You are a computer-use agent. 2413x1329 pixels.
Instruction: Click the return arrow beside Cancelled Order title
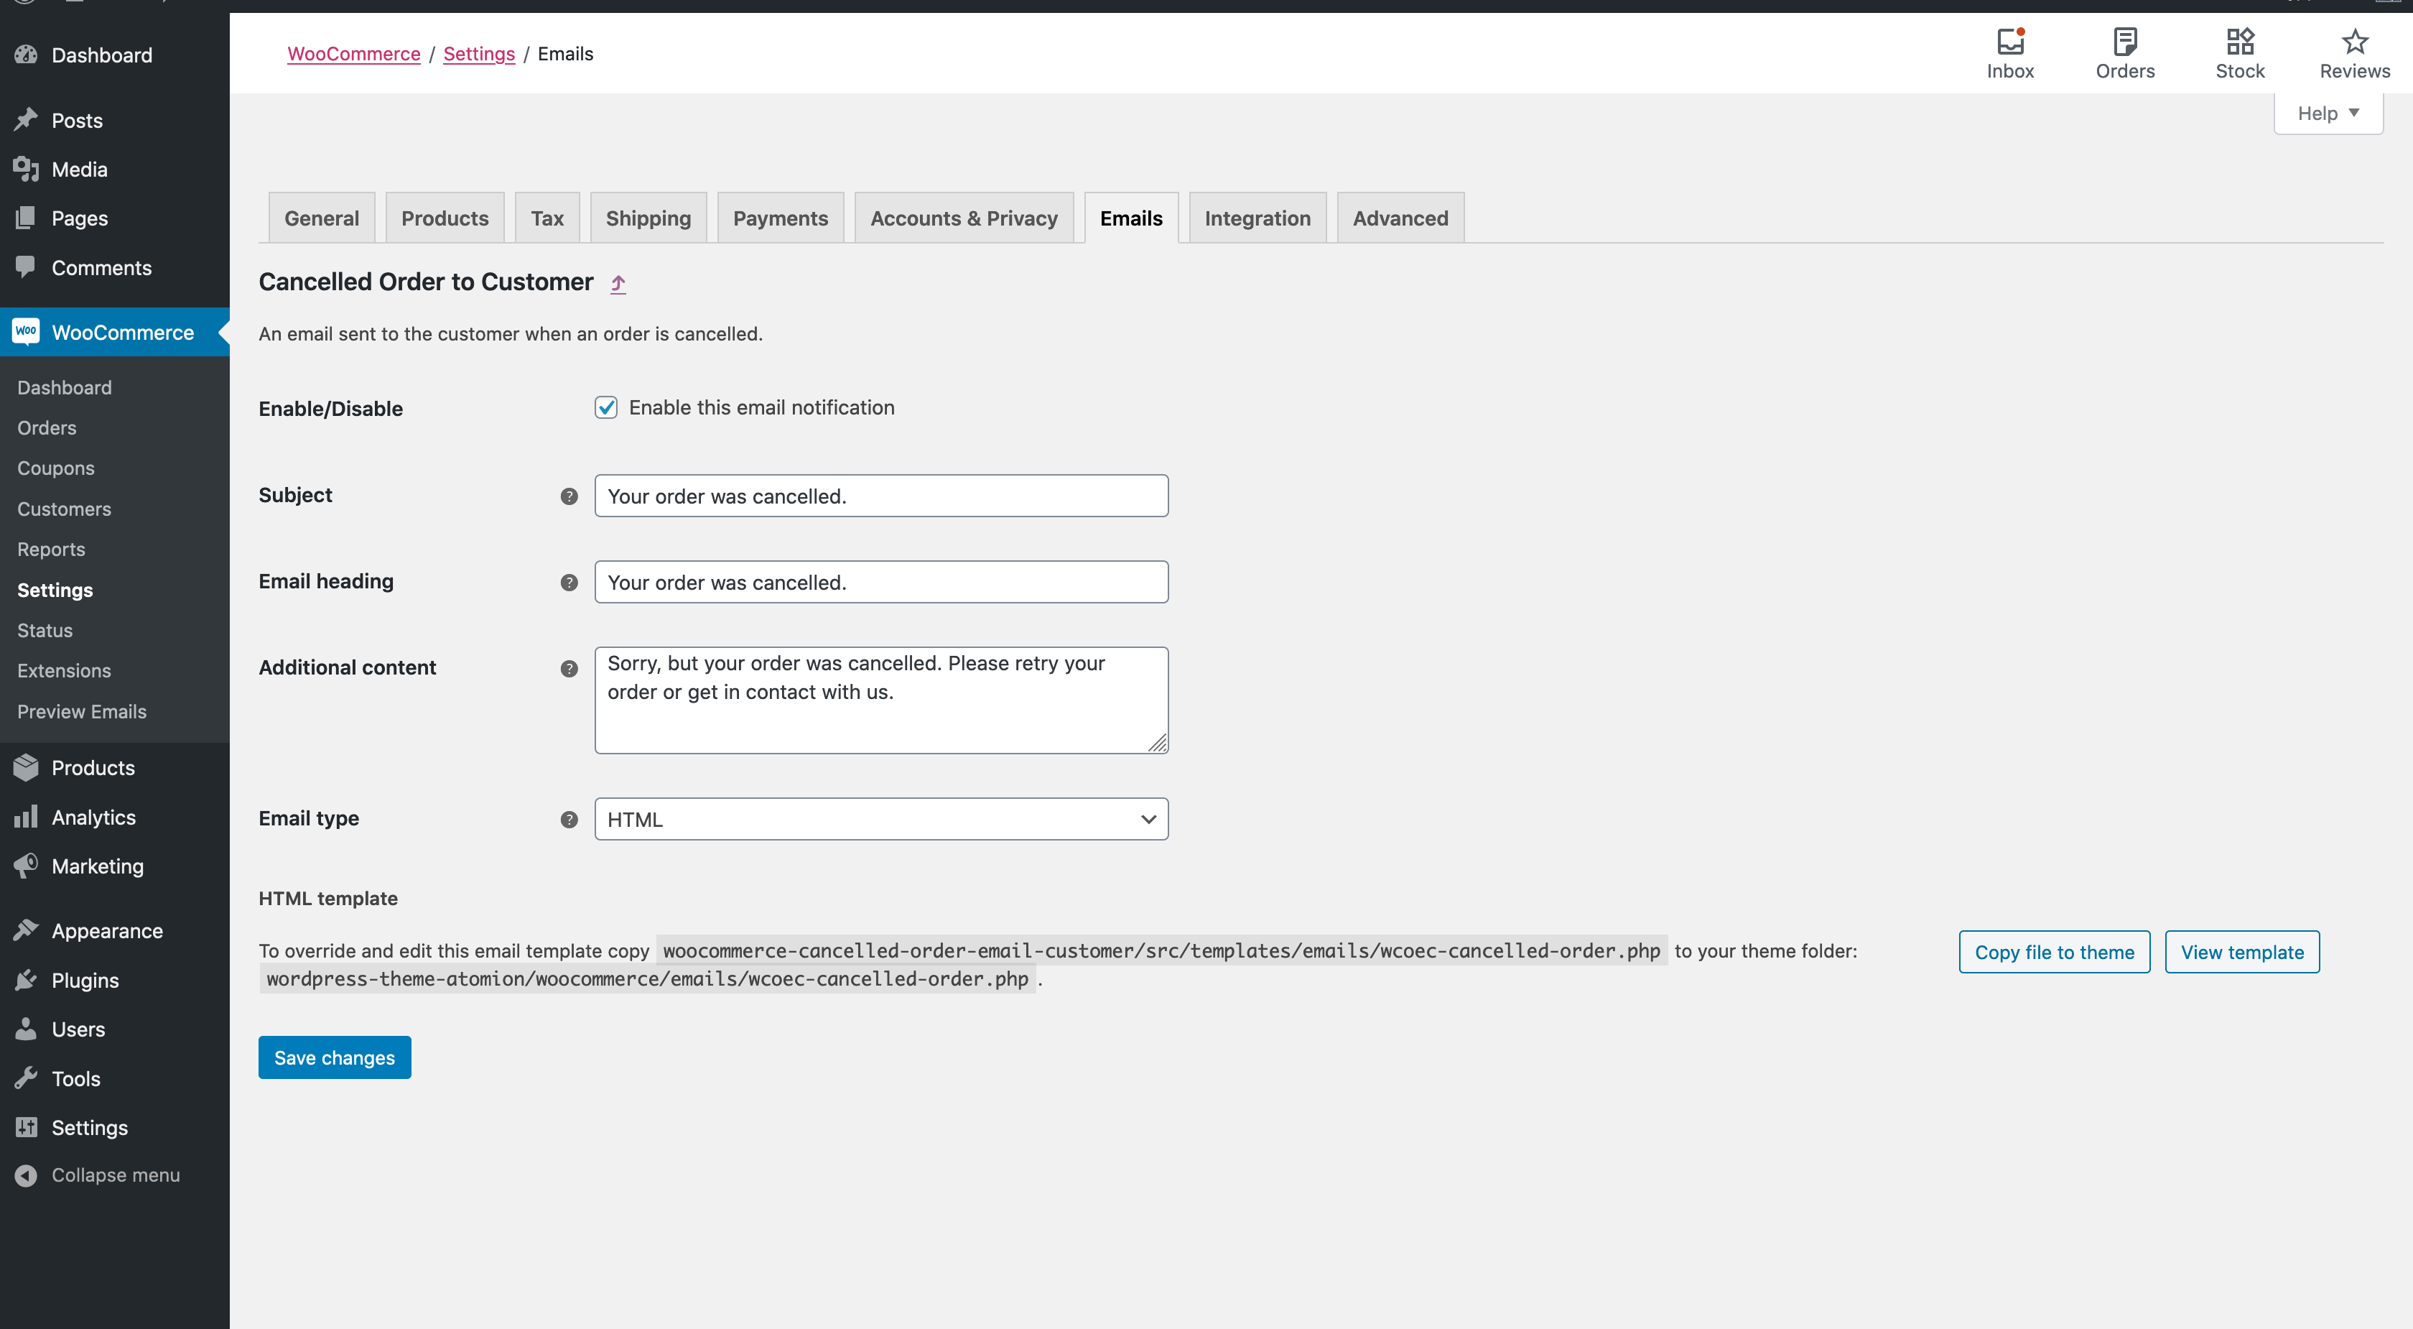pyautogui.click(x=618, y=283)
